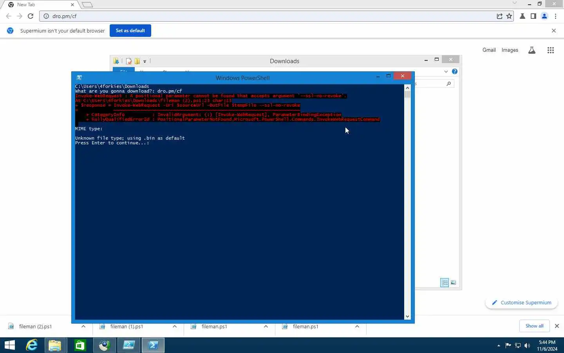Open File Explorer from the taskbar
This screenshot has width=564, height=353.
[x=55, y=345]
